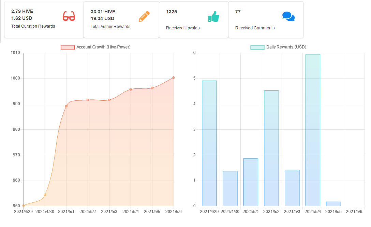
Task: Click the 2021/5/1 point on growth line
Action: (66, 106)
